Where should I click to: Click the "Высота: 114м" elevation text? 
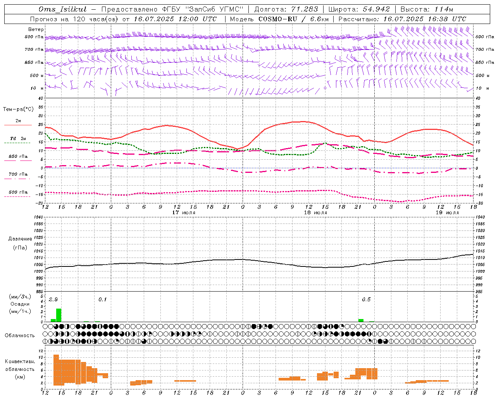point(427,9)
